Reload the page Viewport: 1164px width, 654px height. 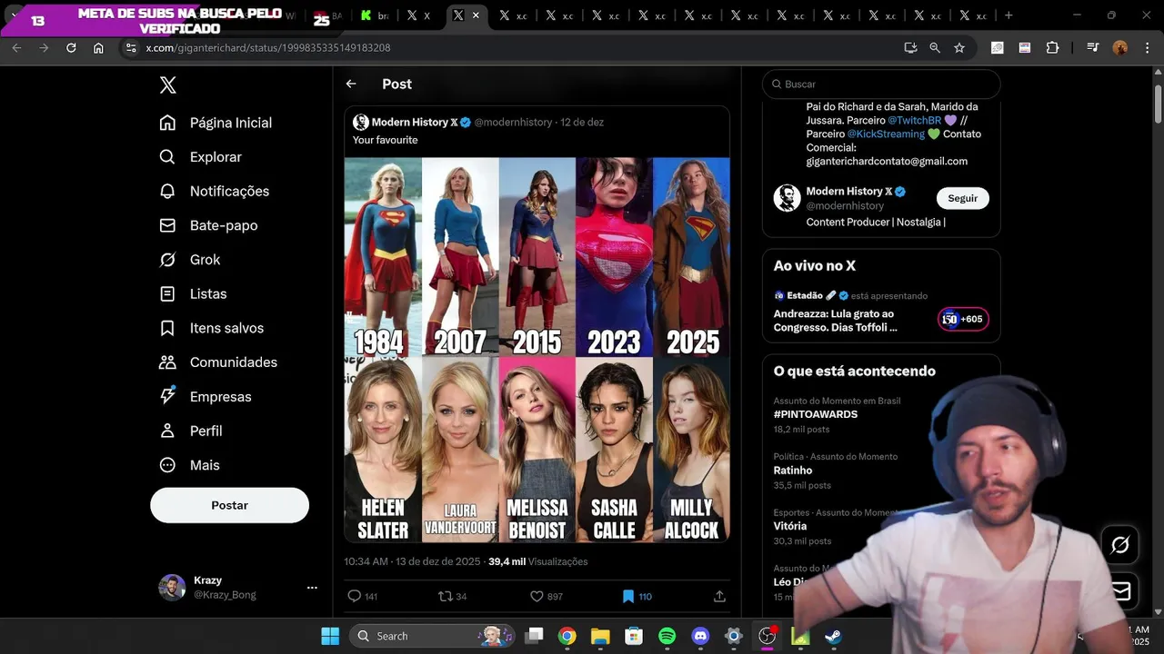coord(71,47)
